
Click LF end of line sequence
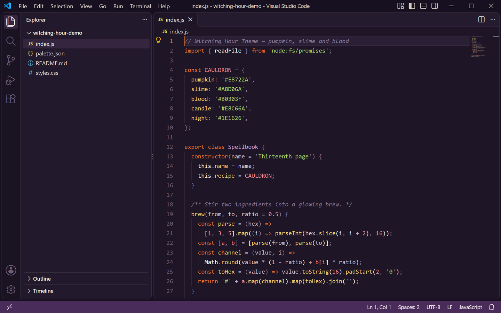(450, 307)
